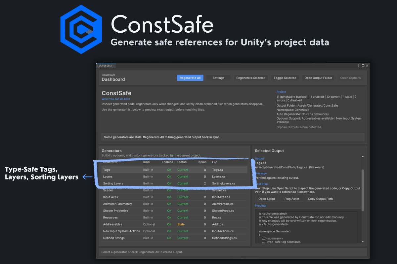Viewport: 397px width, 264px height.
Task: Select the Resources generator row
Action: [174, 217]
